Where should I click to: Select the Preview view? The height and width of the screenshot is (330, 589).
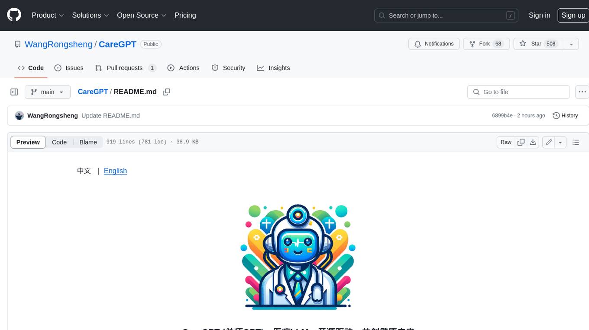[28, 142]
